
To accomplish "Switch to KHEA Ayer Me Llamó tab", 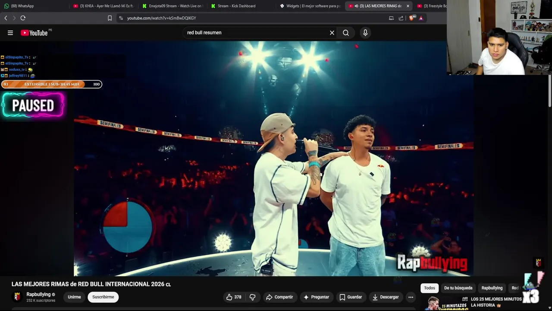I will pos(103,6).
